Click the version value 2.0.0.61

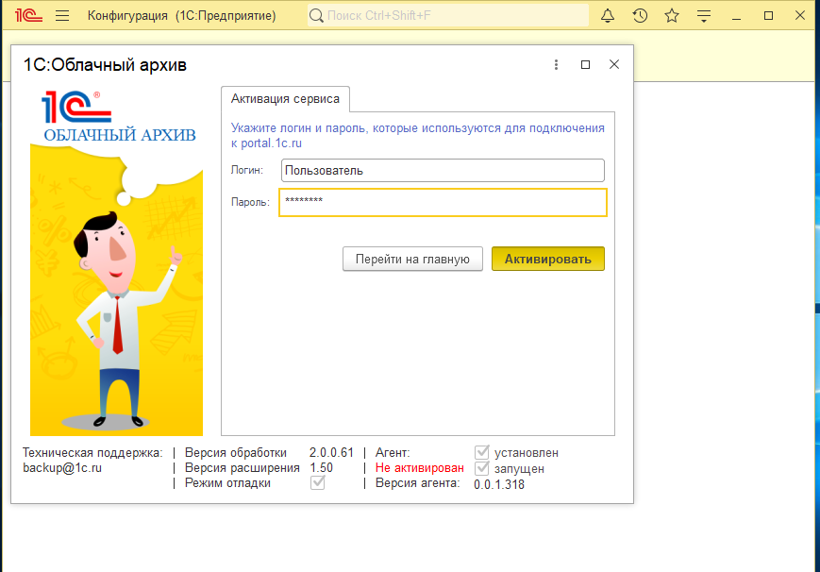click(x=331, y=452)
